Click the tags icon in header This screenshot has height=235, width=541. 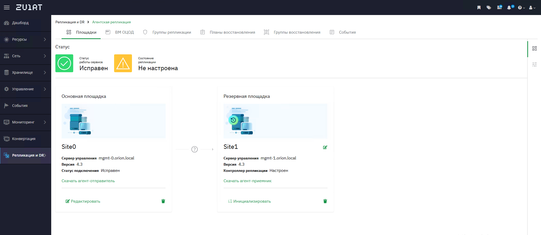pos(489,8)
